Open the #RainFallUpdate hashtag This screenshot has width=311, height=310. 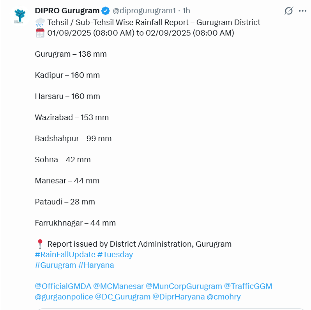tap(65, 254)
